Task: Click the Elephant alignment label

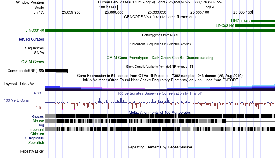Action: (37, 129)
